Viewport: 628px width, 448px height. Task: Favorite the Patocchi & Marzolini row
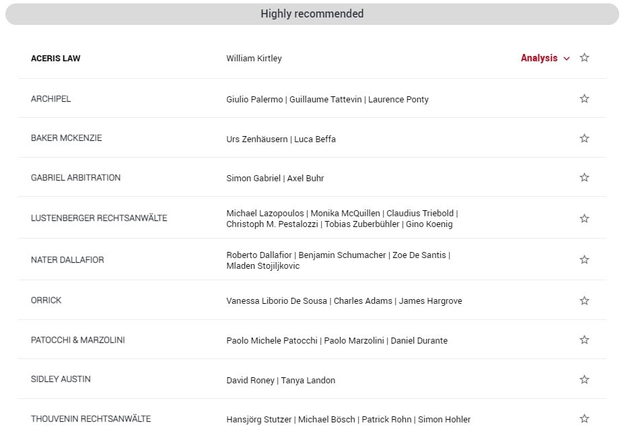[584, 340]
